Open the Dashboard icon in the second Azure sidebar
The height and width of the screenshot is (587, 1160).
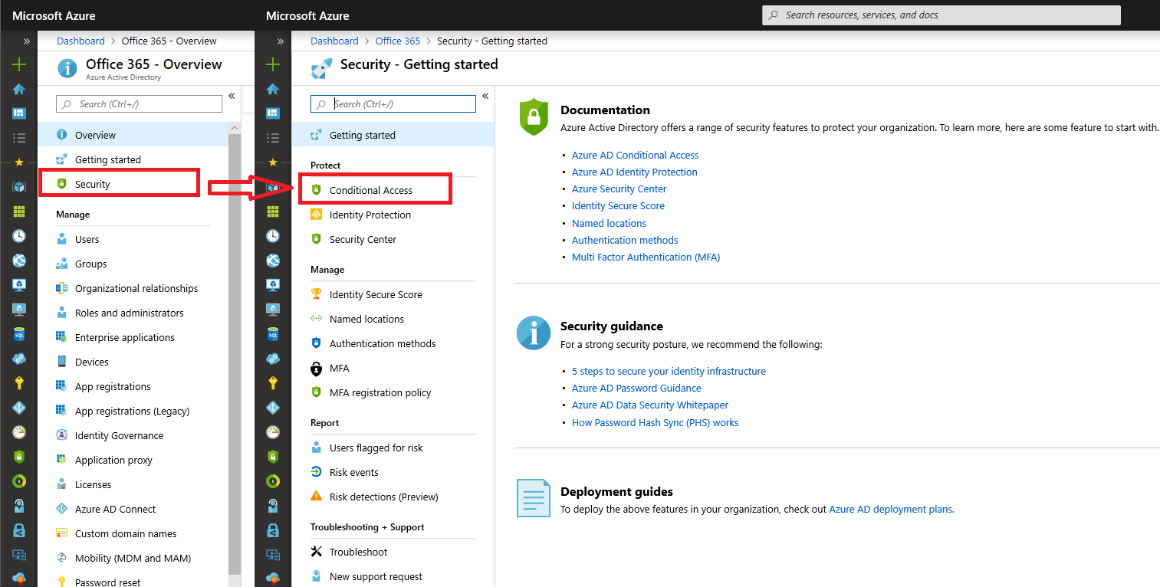[273, 113]
